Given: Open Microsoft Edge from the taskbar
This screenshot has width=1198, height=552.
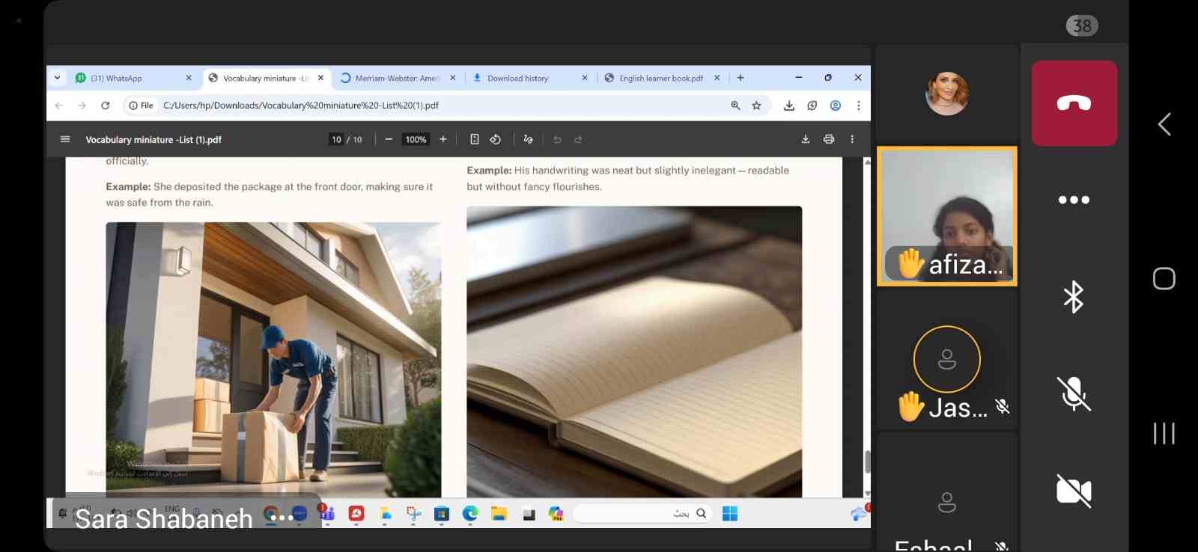Looking at the screenshot, I should (470, 513).
